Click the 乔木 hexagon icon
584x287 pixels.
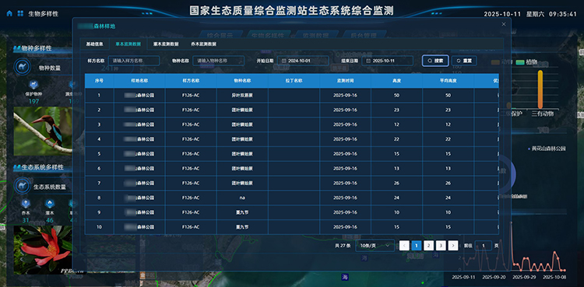coord(26,203)
